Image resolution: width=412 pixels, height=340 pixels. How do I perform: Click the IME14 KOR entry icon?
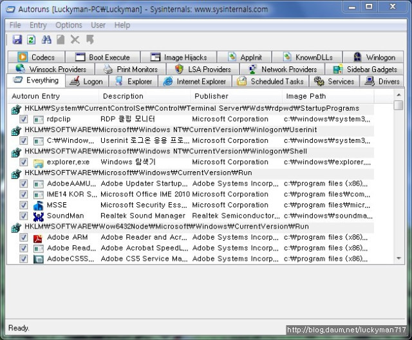(x=39, y=195)
